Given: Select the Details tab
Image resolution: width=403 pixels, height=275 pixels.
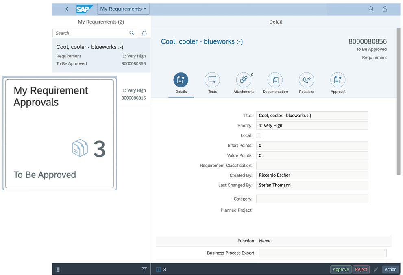Looking at the screenshot, I should (x=181, y=80).
